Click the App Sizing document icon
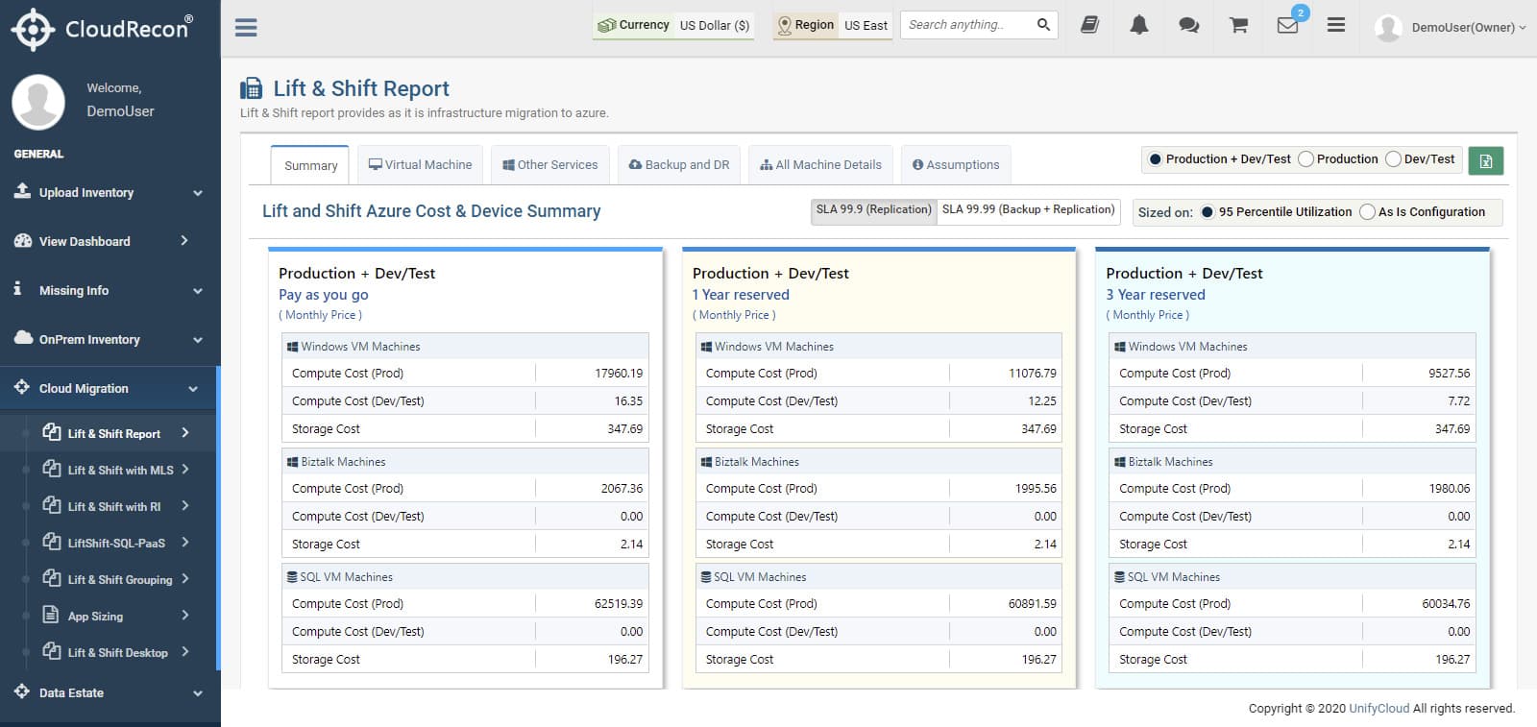The width and height of the screenshot is (1537, 727). (x=51, y=615)
